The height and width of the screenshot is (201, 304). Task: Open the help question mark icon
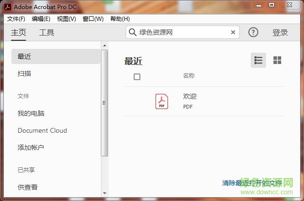point(253,32)
